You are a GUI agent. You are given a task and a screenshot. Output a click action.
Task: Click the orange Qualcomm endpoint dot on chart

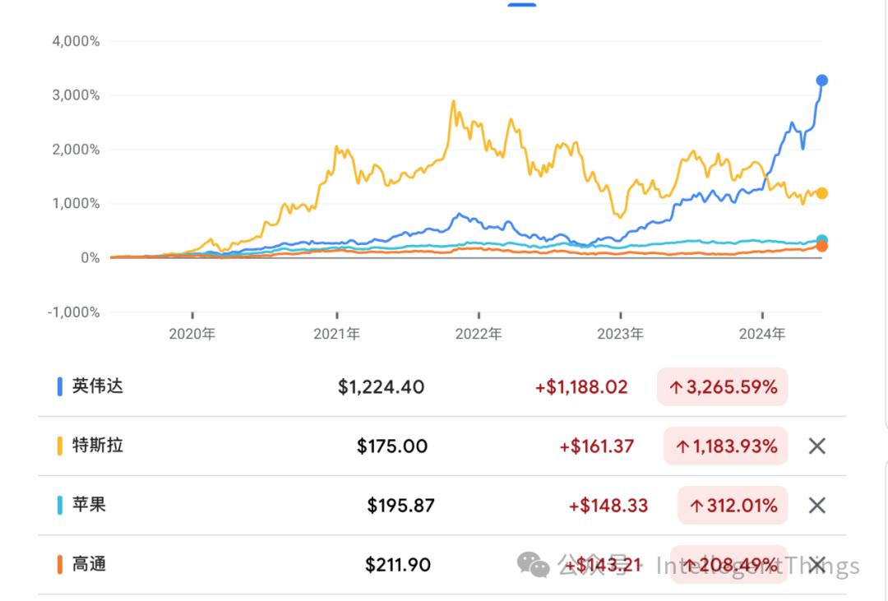pyautogui.click(x=821, y=247)
